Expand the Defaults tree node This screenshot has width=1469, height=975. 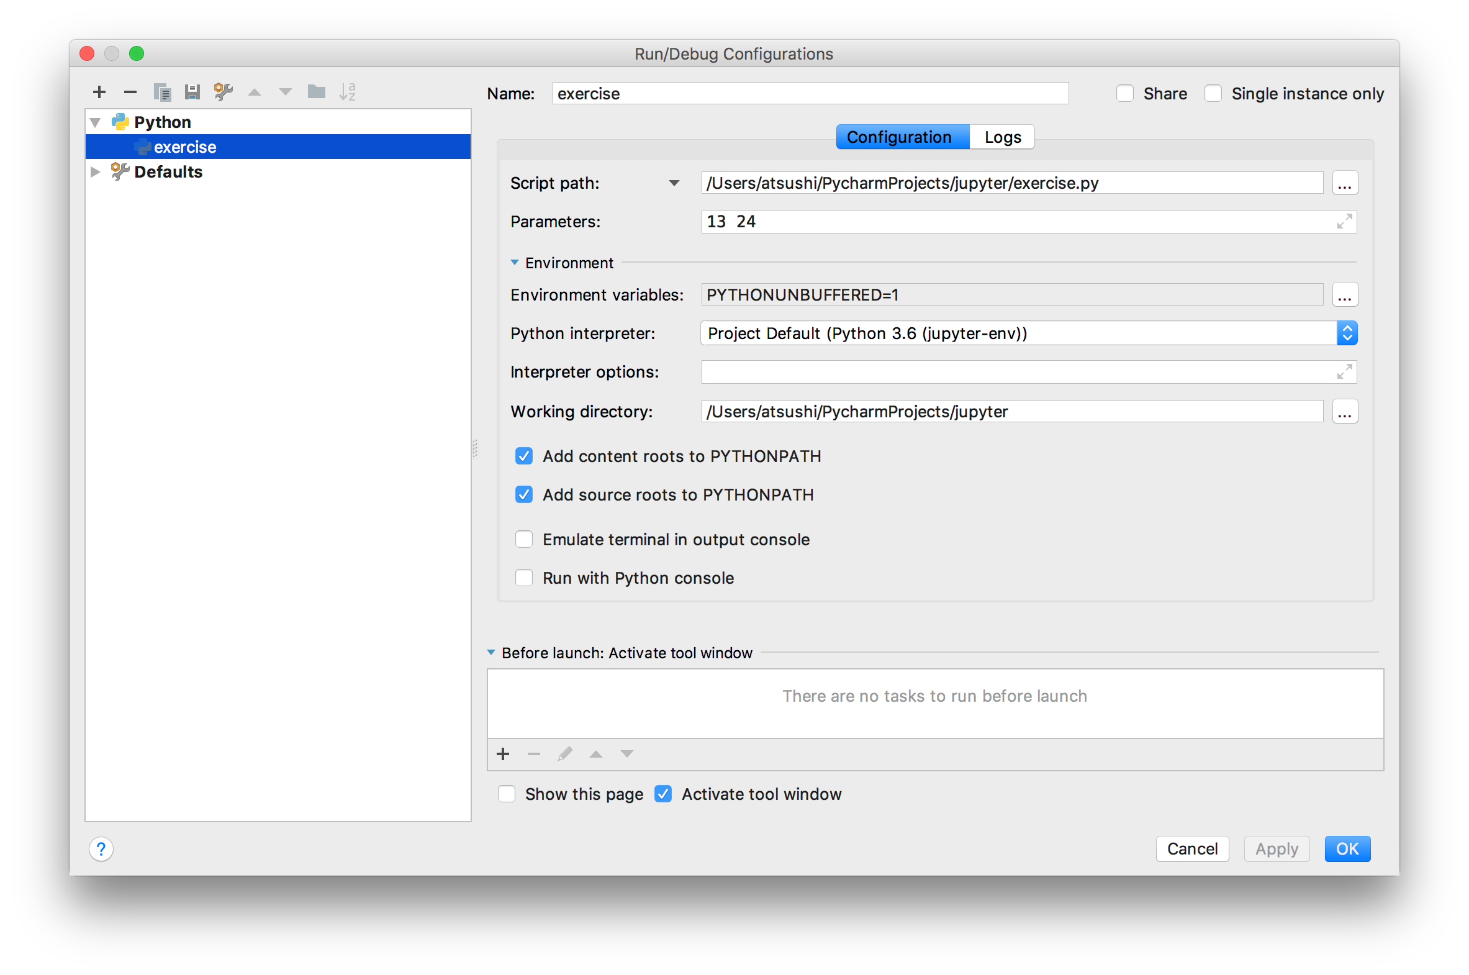point(95,172)
